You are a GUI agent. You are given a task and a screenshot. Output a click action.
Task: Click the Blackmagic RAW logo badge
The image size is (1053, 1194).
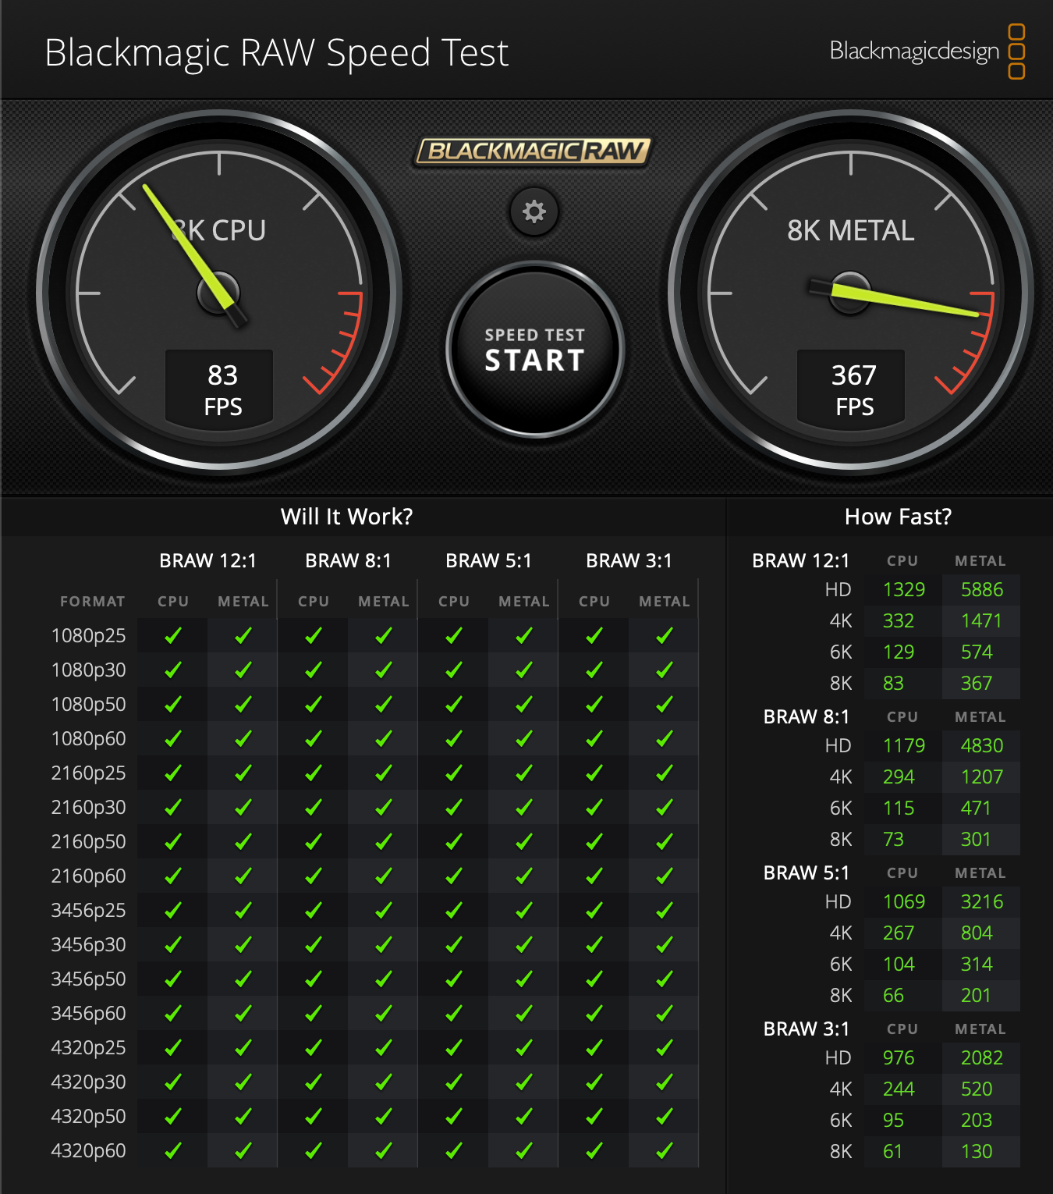coord(534,151)
